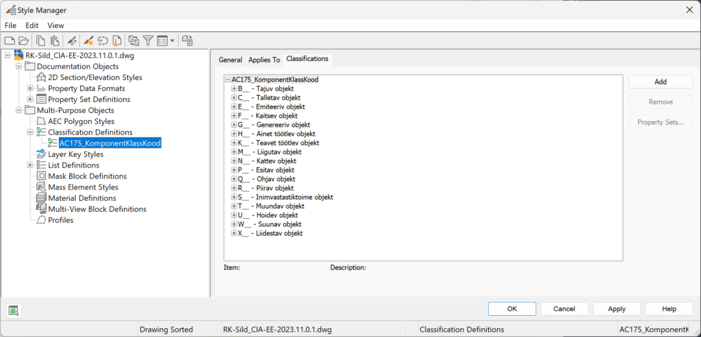Image resolution: width=701 pixels, height=337 pixels.
Task: Click the Description input field
Action: coord(476,281)
